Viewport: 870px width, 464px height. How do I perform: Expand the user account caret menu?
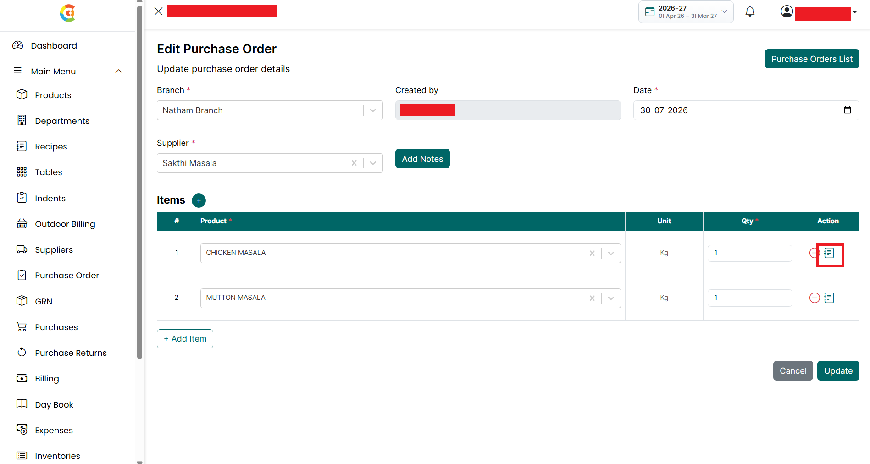[x=855, y=12]
